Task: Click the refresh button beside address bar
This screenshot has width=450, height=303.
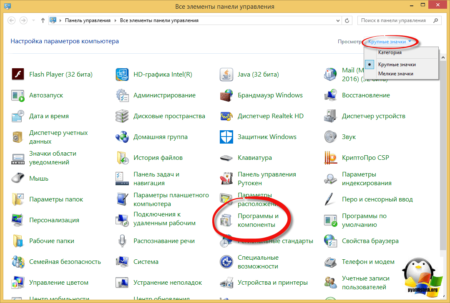Action: coord(347,20)
